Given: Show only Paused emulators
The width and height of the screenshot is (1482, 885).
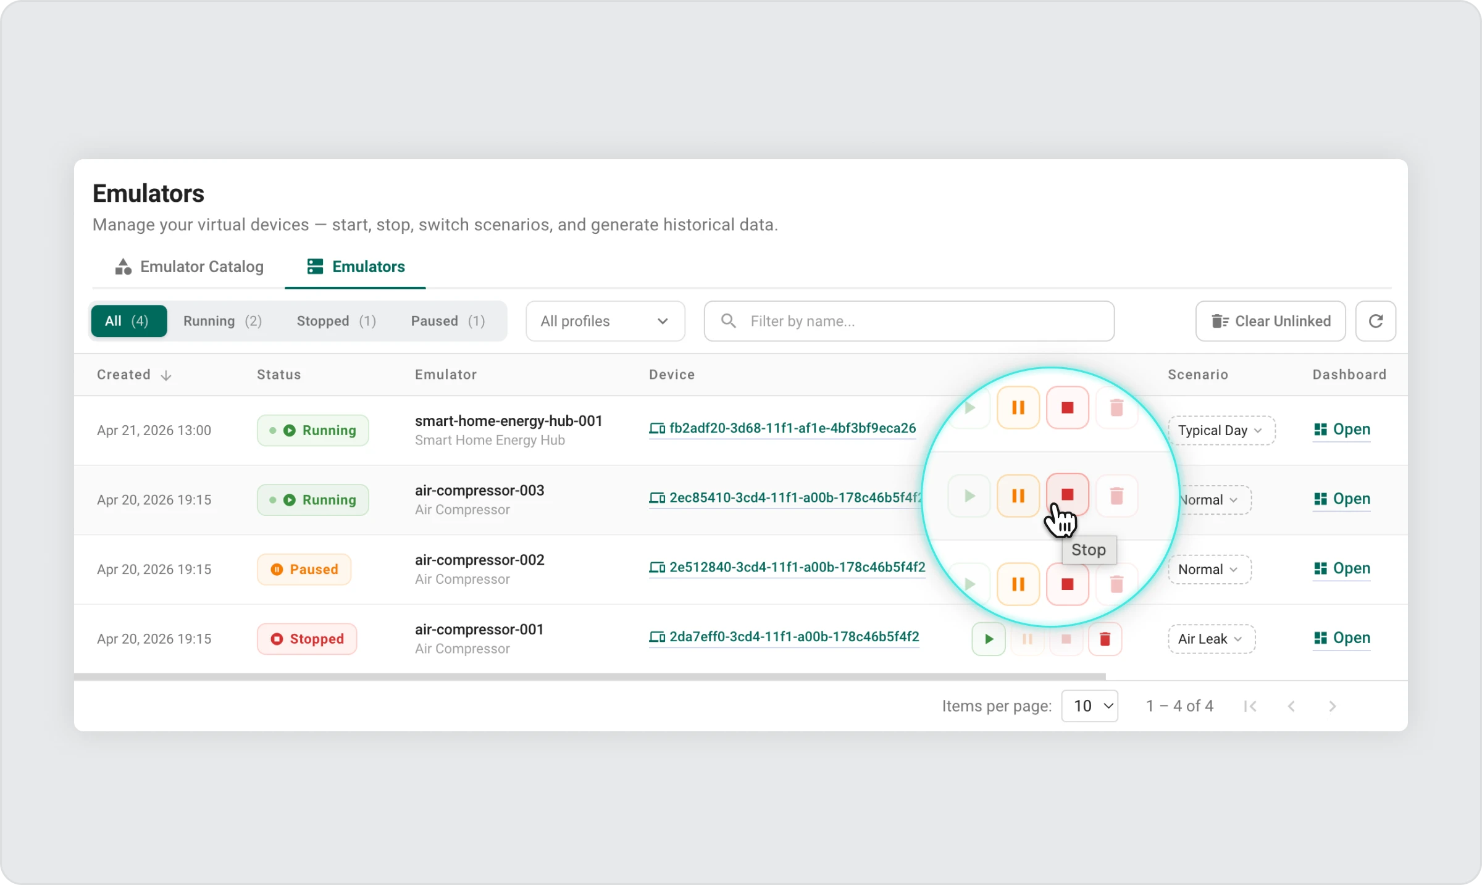Looking at the screenshot, I should tap(448, 321).
